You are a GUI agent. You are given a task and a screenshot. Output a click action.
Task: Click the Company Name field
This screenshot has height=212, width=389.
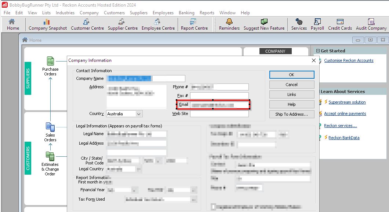tap(146, 78)
